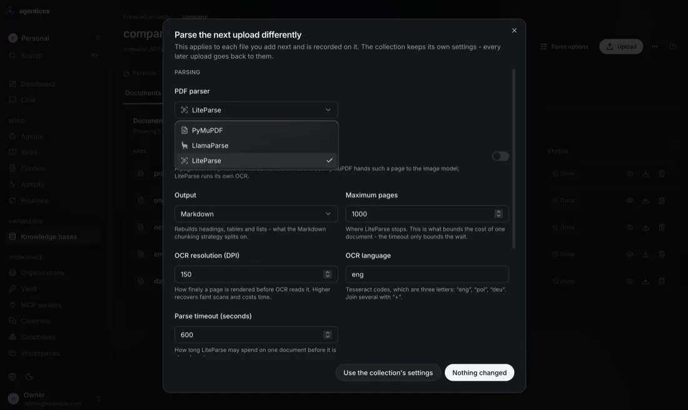Click the scan icon beside checked LiteParse option
The height and width of the screenshot is (410, 688).
tap(185, 161)
